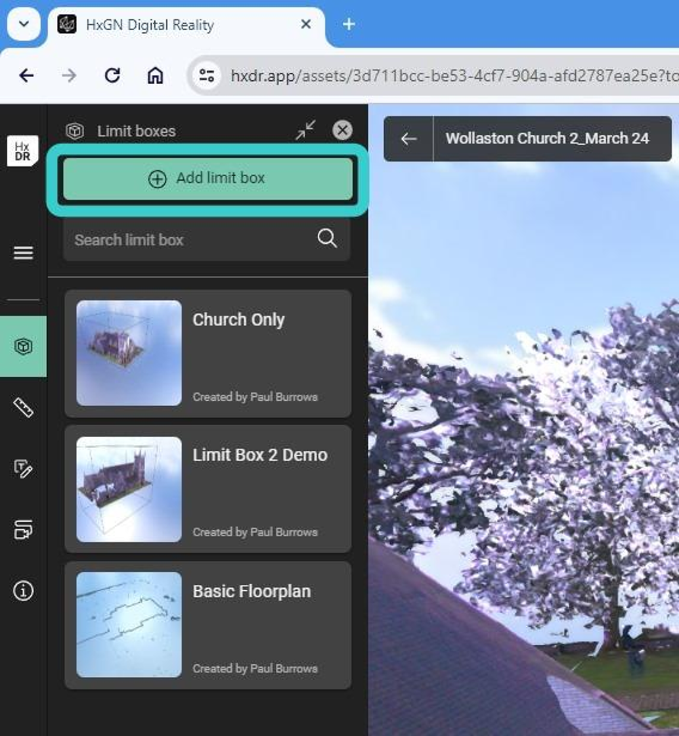Select the Basic Floorplan title
679x736 pixels.
252,591
